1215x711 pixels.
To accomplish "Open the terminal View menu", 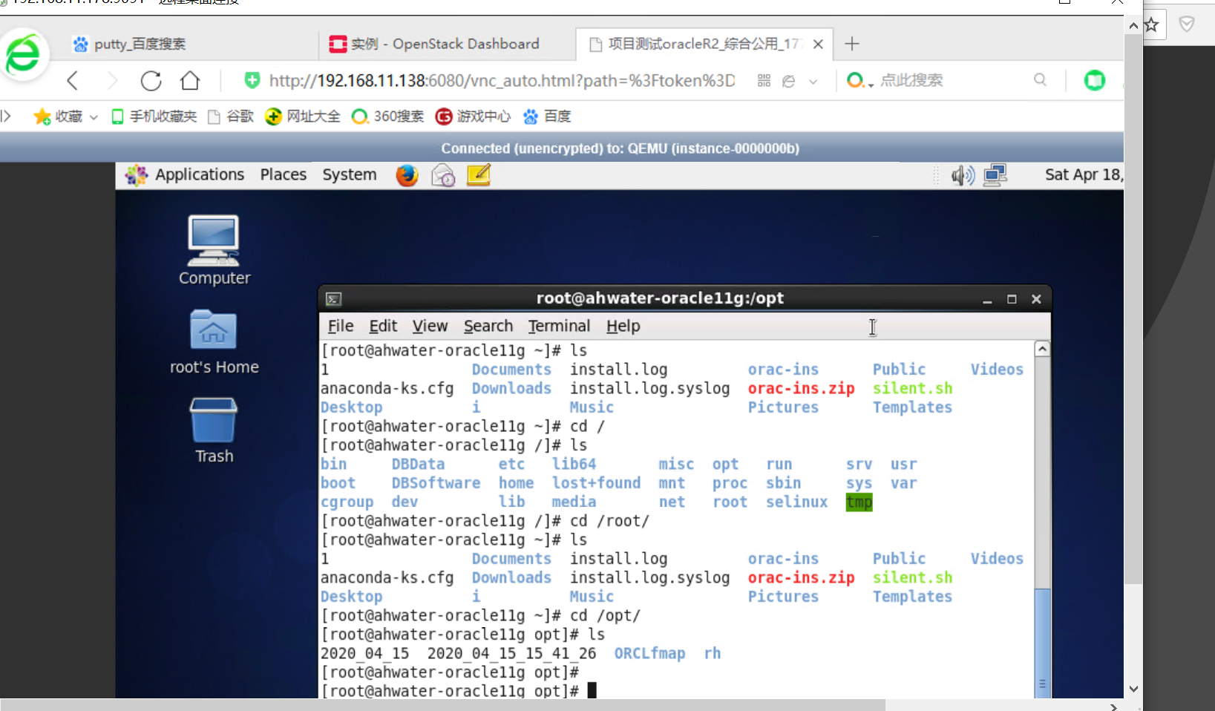I will tap(430, 327).
